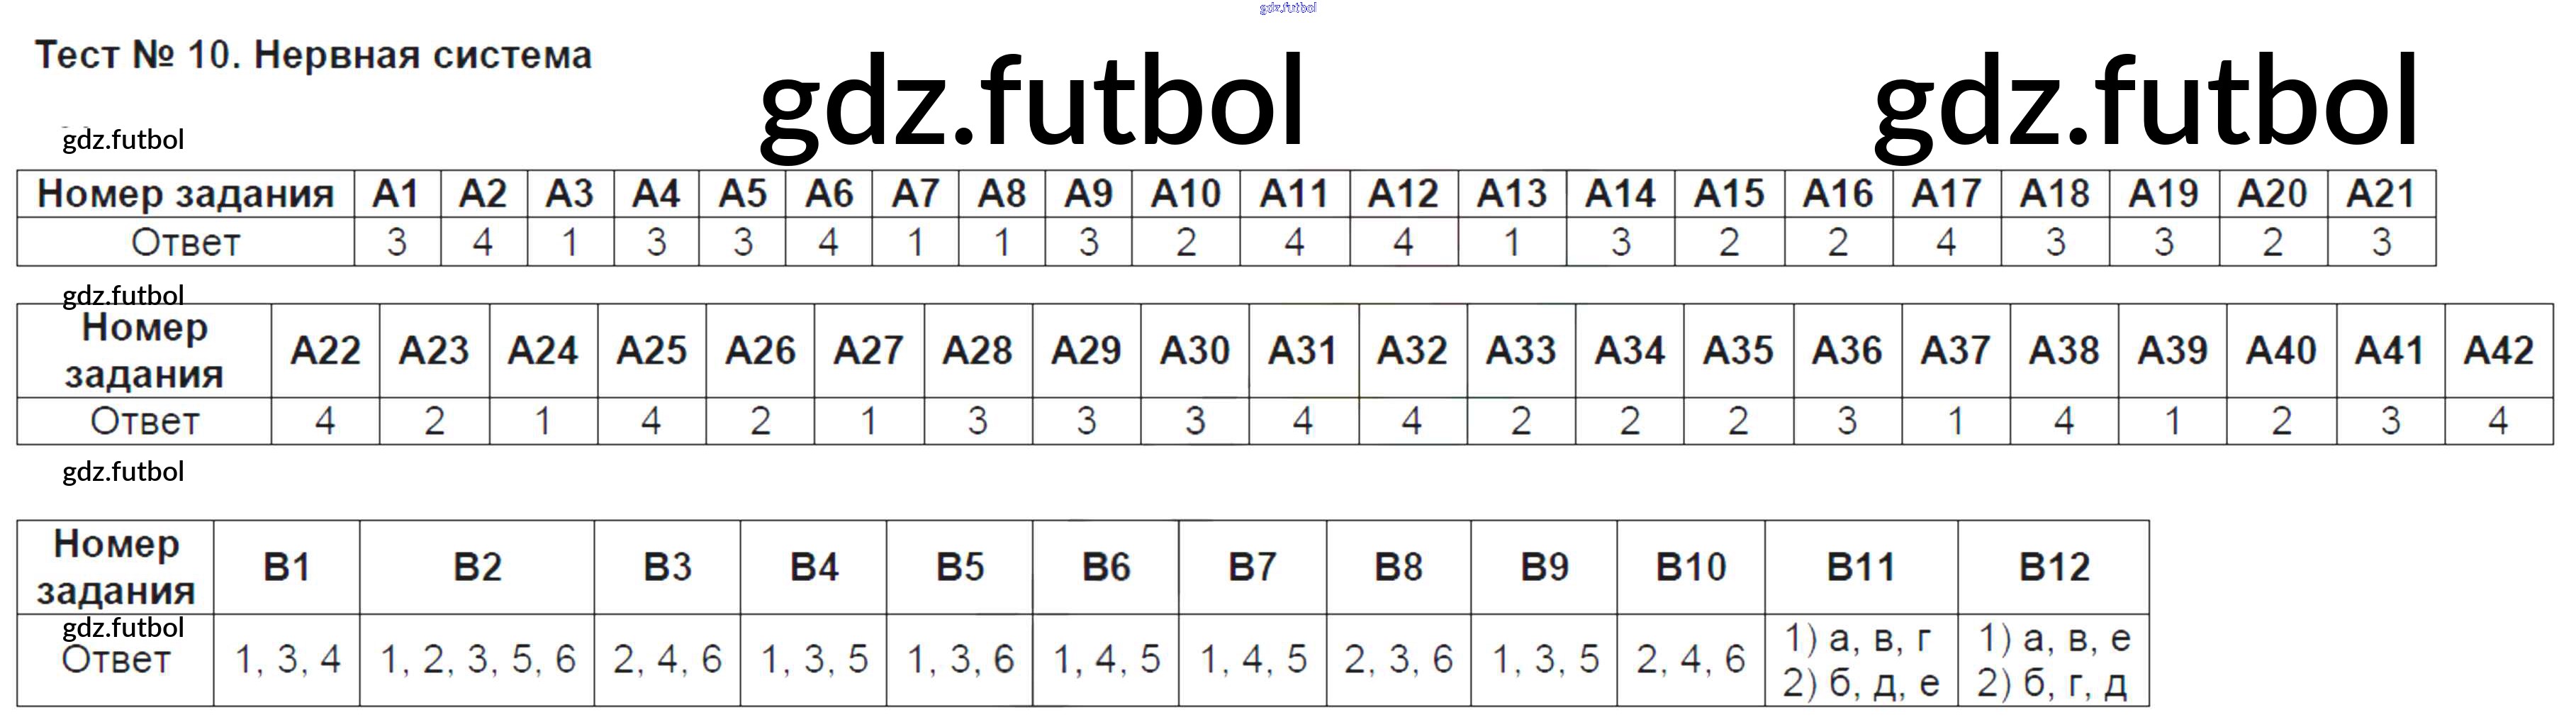
Task: Click the B6 answer '1, 4, 5'
Action: click(x=1106, y=660)
